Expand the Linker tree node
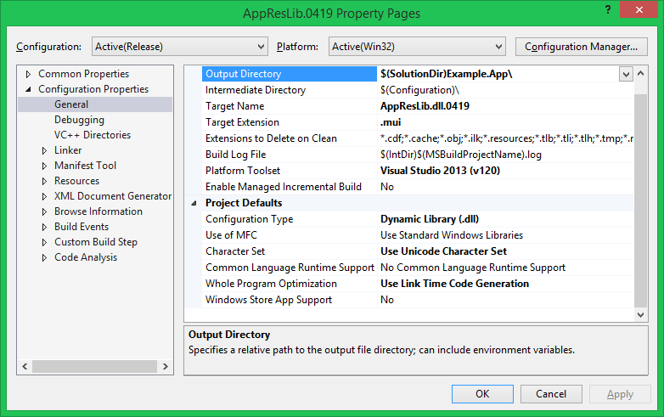The image size is (664, 417). (45, 150)
